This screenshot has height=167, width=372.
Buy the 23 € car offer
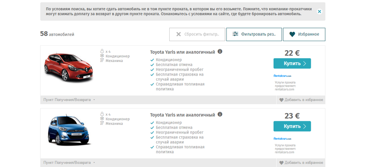(x=292, y=126)
